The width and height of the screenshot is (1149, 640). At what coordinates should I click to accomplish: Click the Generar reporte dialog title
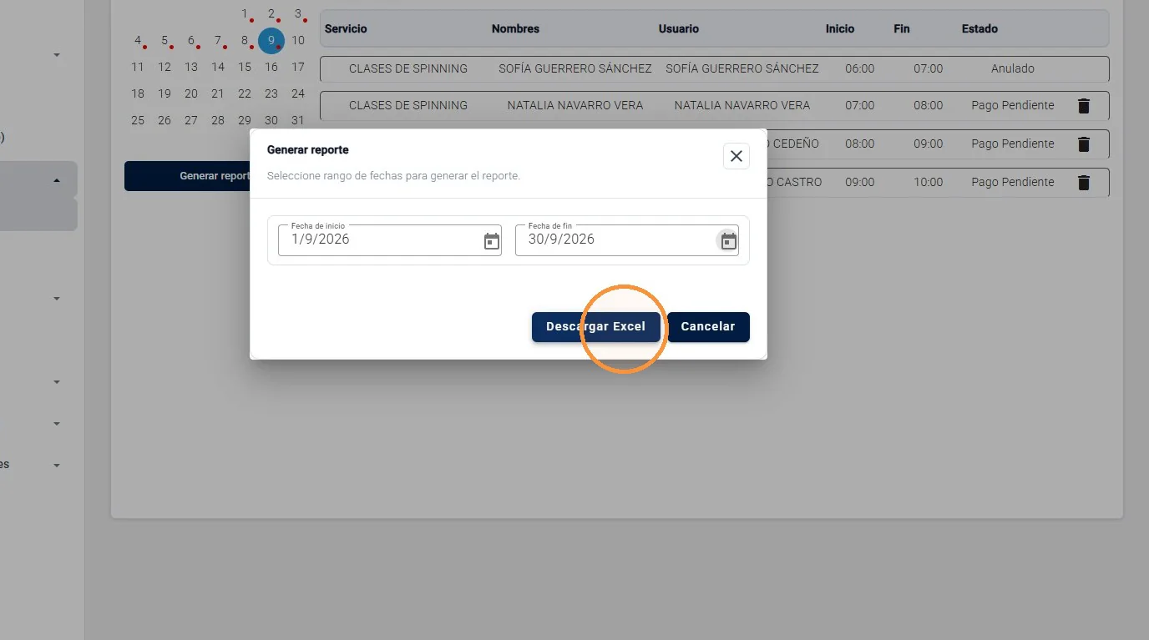point(308,150)
